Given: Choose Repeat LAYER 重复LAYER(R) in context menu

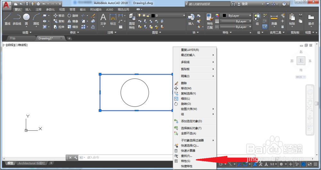Looking at the screenshot, I should pos(195,50).
